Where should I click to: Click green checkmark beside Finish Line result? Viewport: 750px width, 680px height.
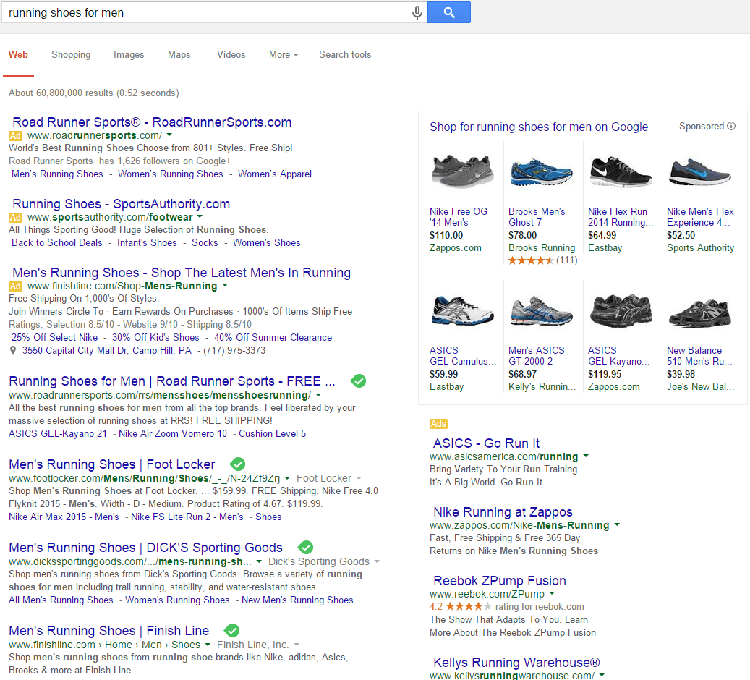[231, 631]
